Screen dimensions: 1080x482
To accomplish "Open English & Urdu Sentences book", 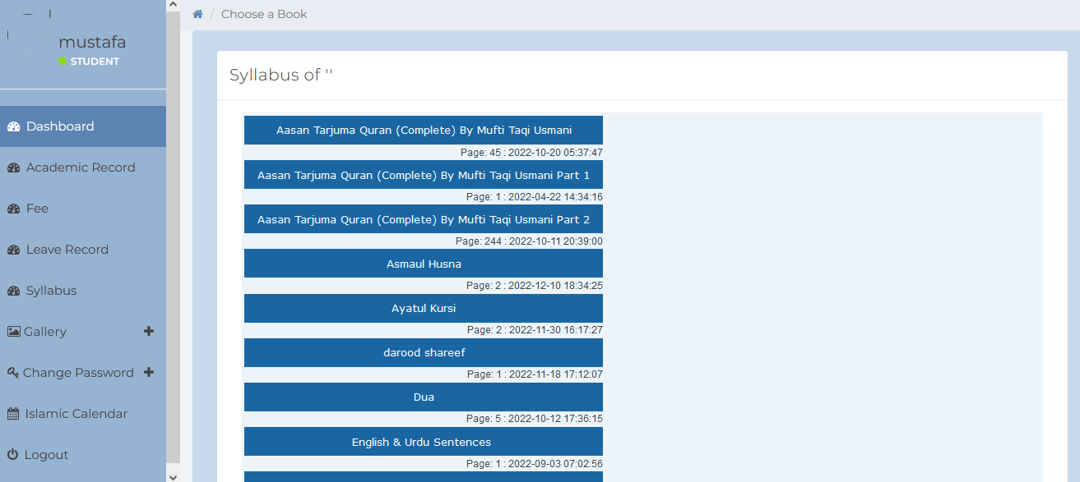I will click(x=424, y=442).
